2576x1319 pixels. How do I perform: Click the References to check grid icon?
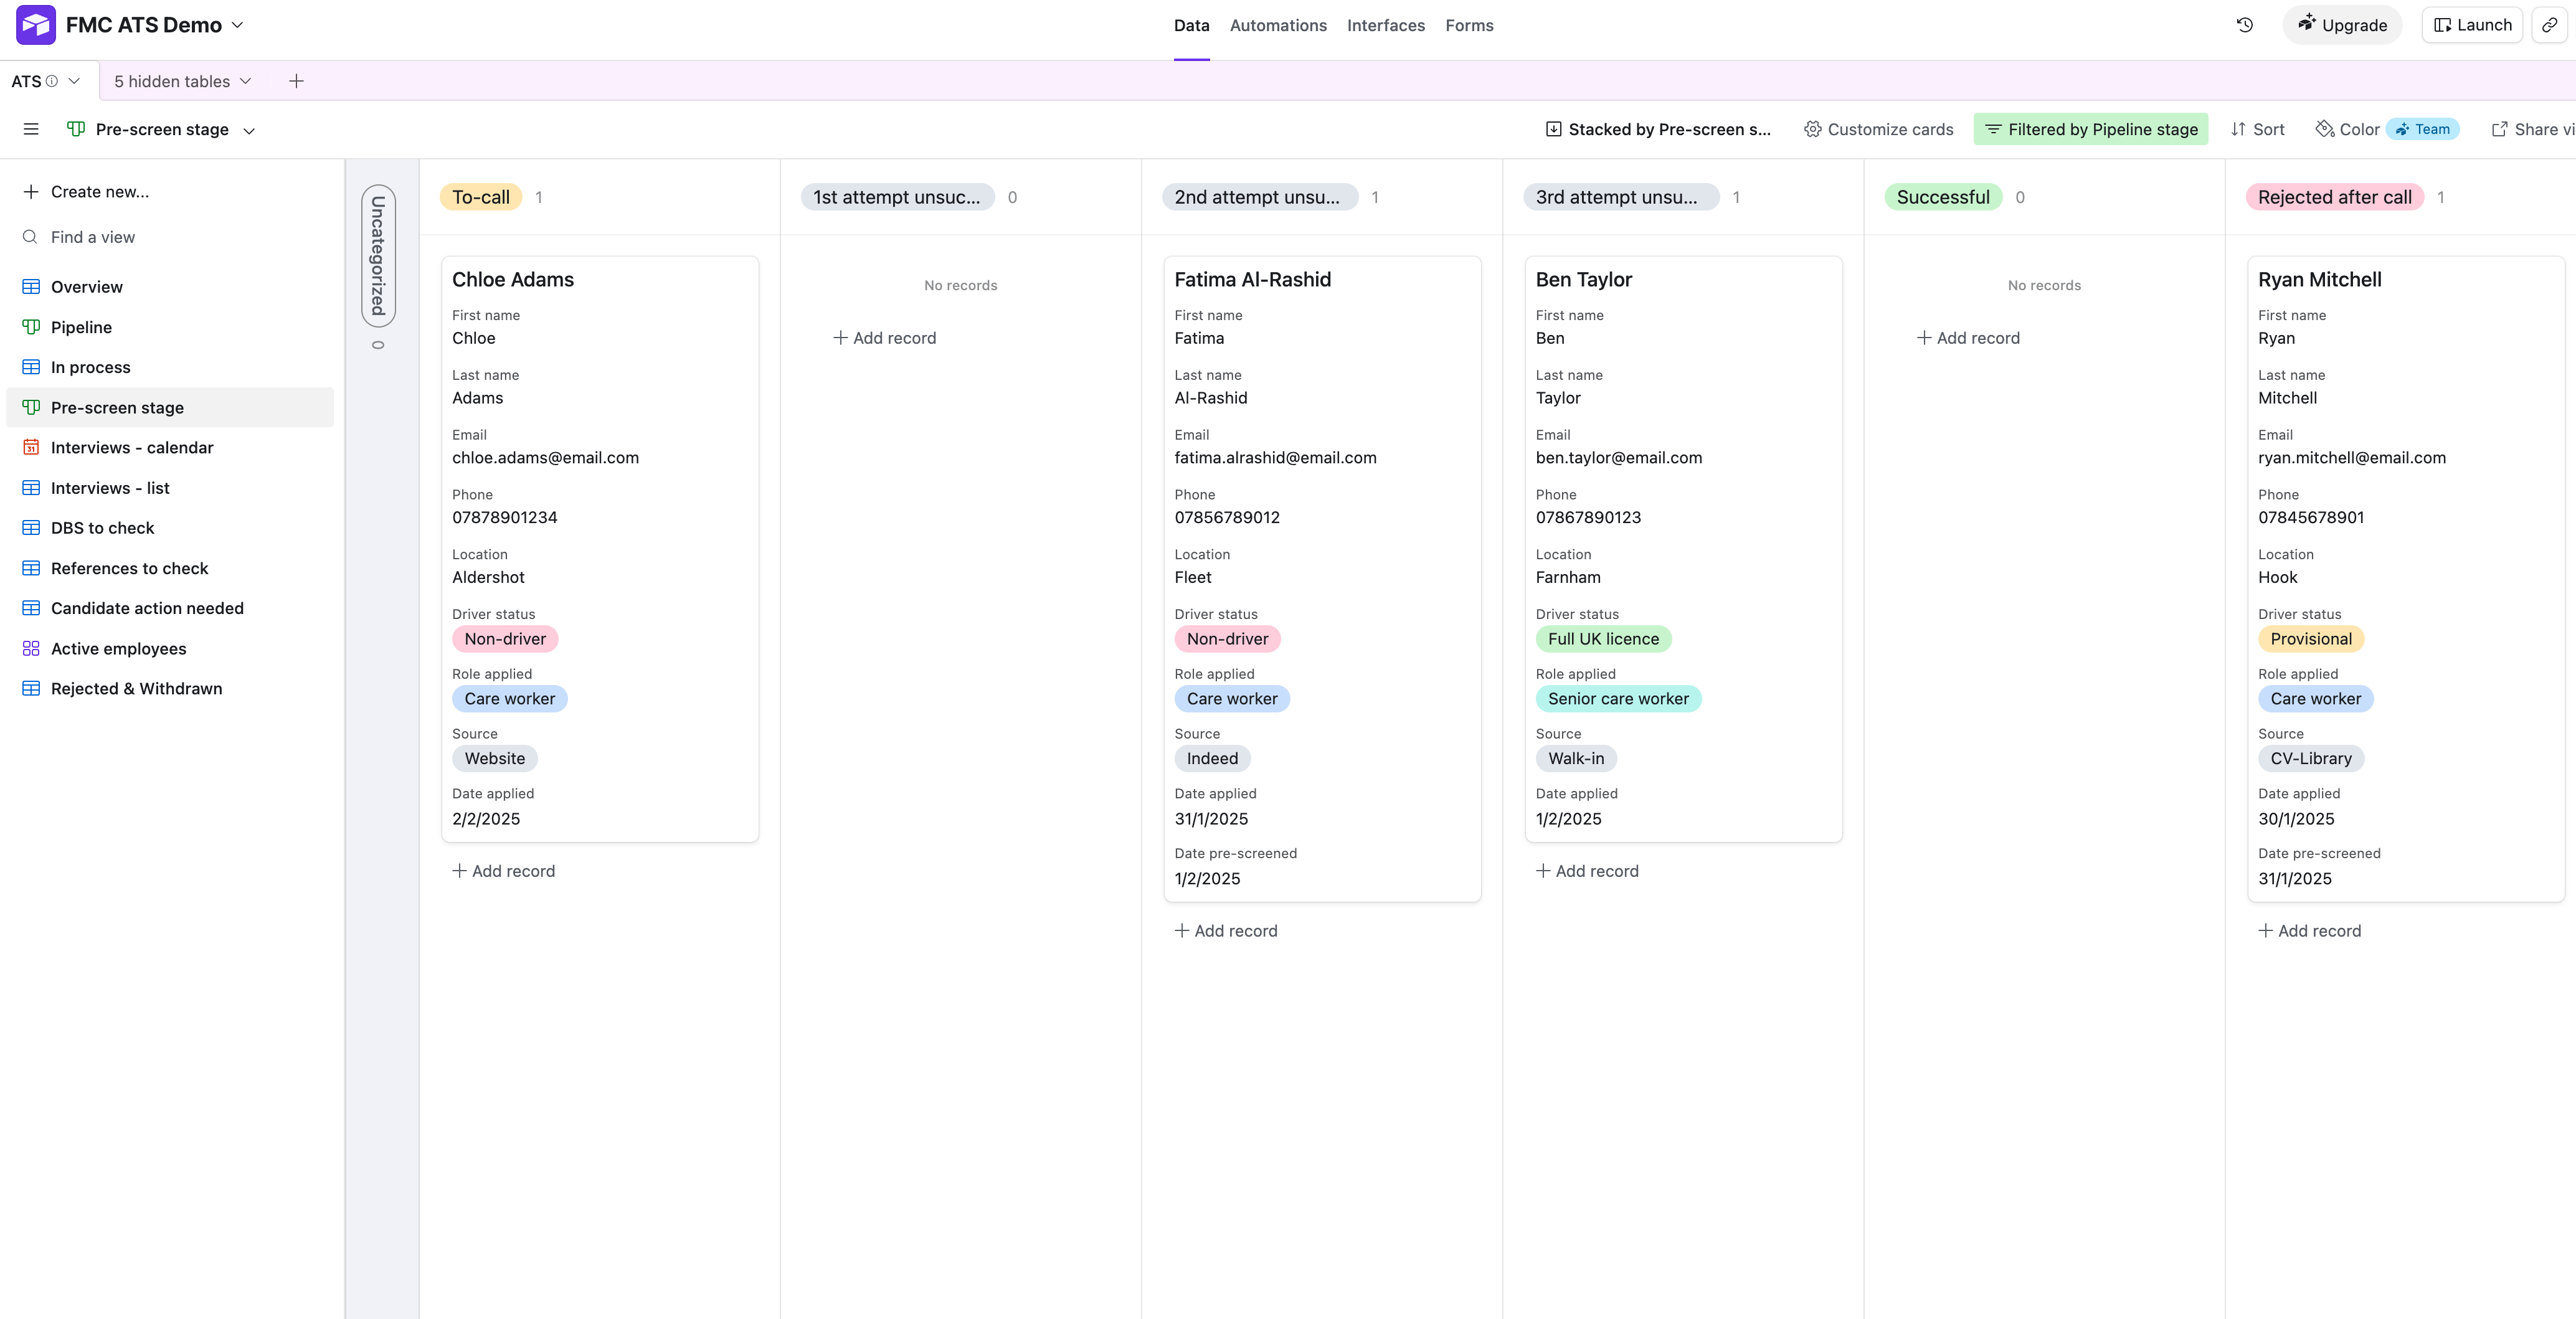tap(31, 568)
